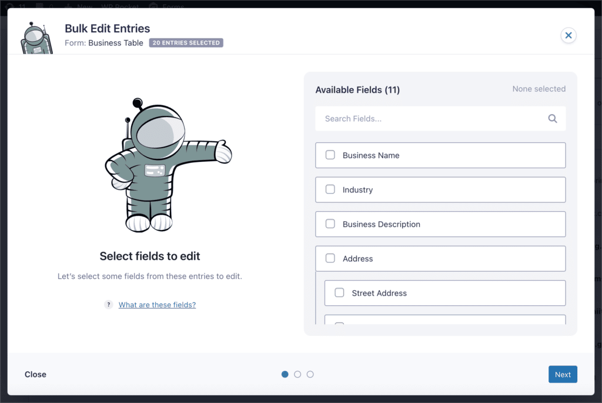Click the '20 ENTRIES SELECTED' badge
This screenshot has height=403, width=602.
[x=186, y=42]
